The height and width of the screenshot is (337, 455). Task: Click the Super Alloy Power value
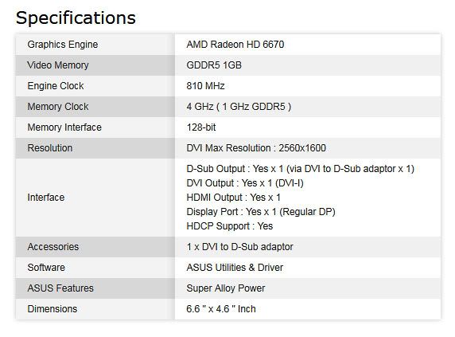pos(226,288)
